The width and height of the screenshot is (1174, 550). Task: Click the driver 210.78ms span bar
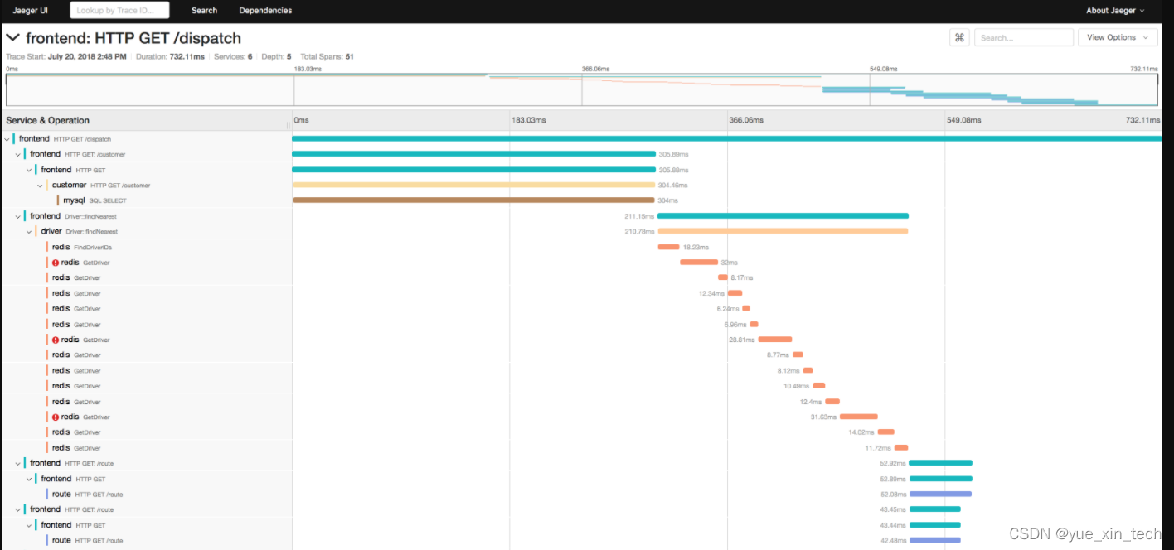(x=783, y=231)
